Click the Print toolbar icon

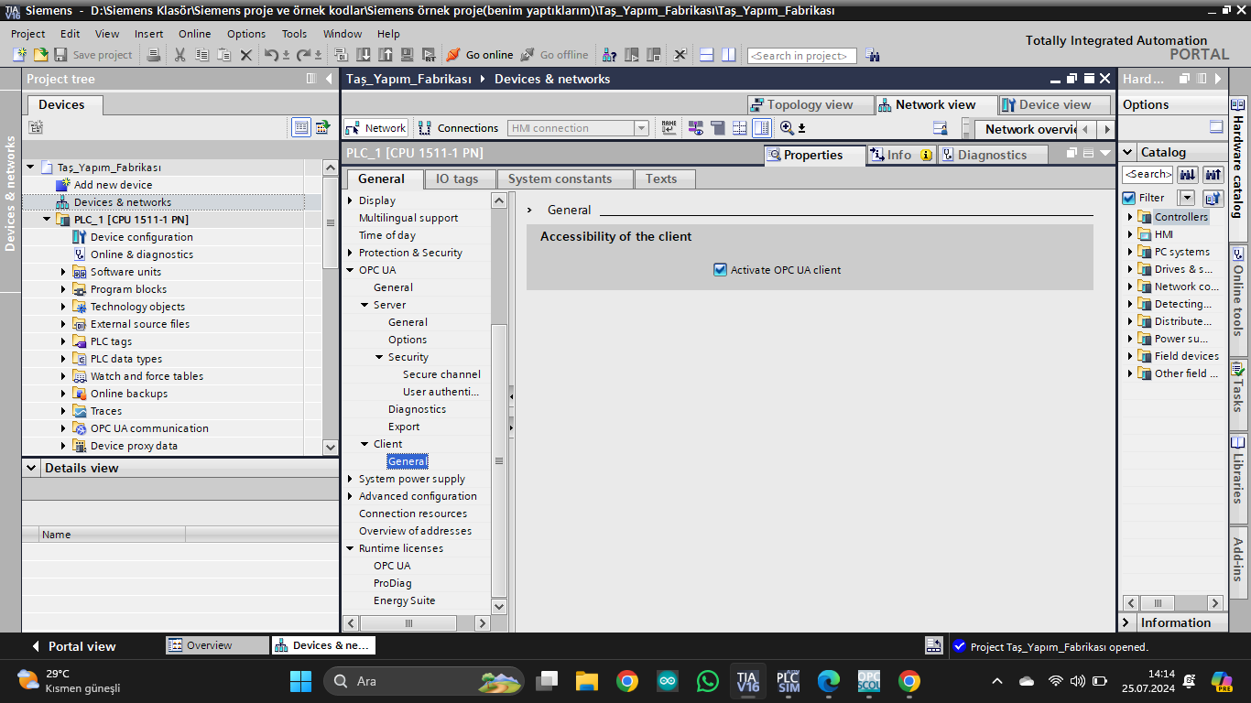pos(155,55)
